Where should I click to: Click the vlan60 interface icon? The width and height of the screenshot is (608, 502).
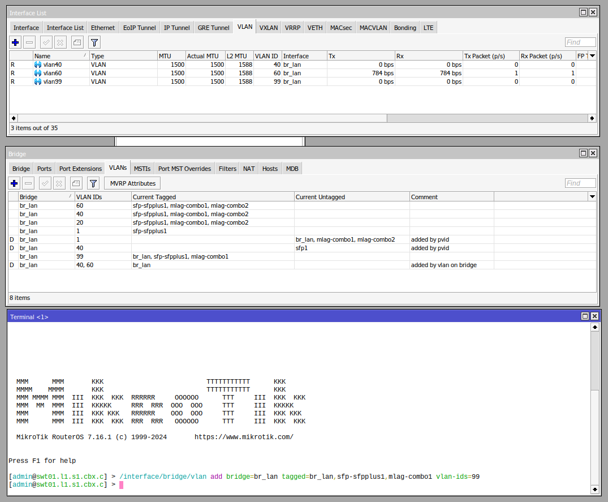(38, 73)
